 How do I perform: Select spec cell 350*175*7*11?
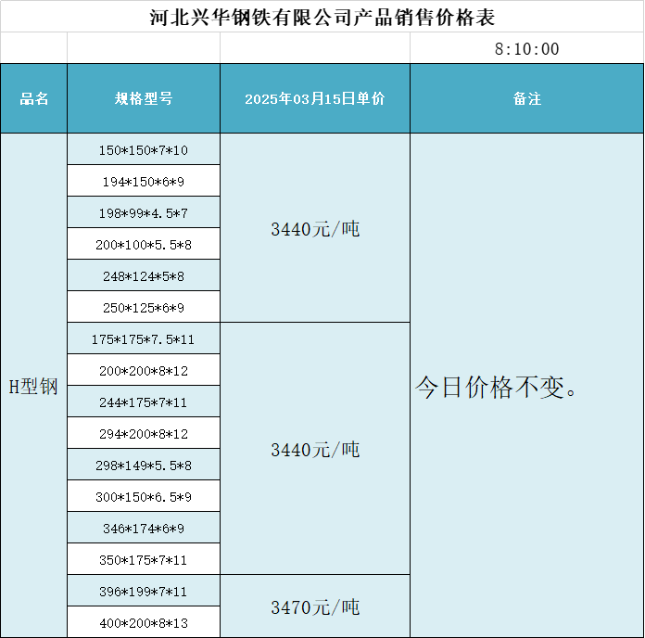pos(144,559)
